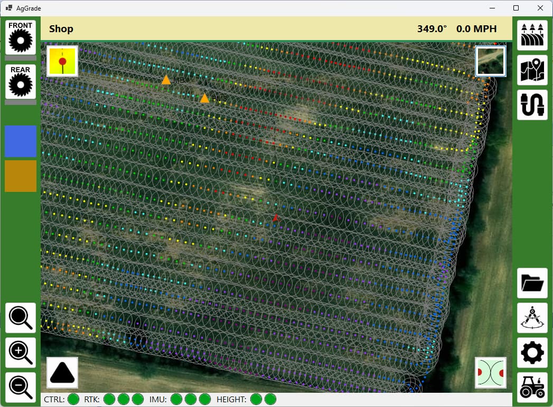
Task: Click the pipe connector icon
Action: [532, 105]
